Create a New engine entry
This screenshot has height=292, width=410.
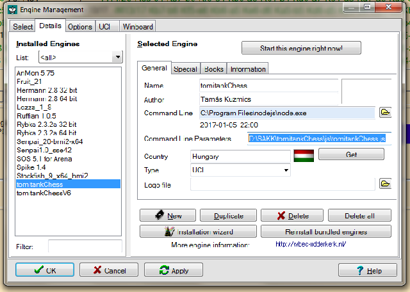tap(168, 215)
